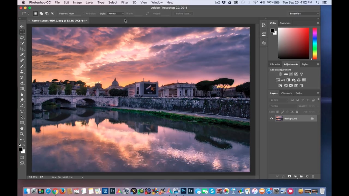Open the Color panel options menu

click(318, 23)
